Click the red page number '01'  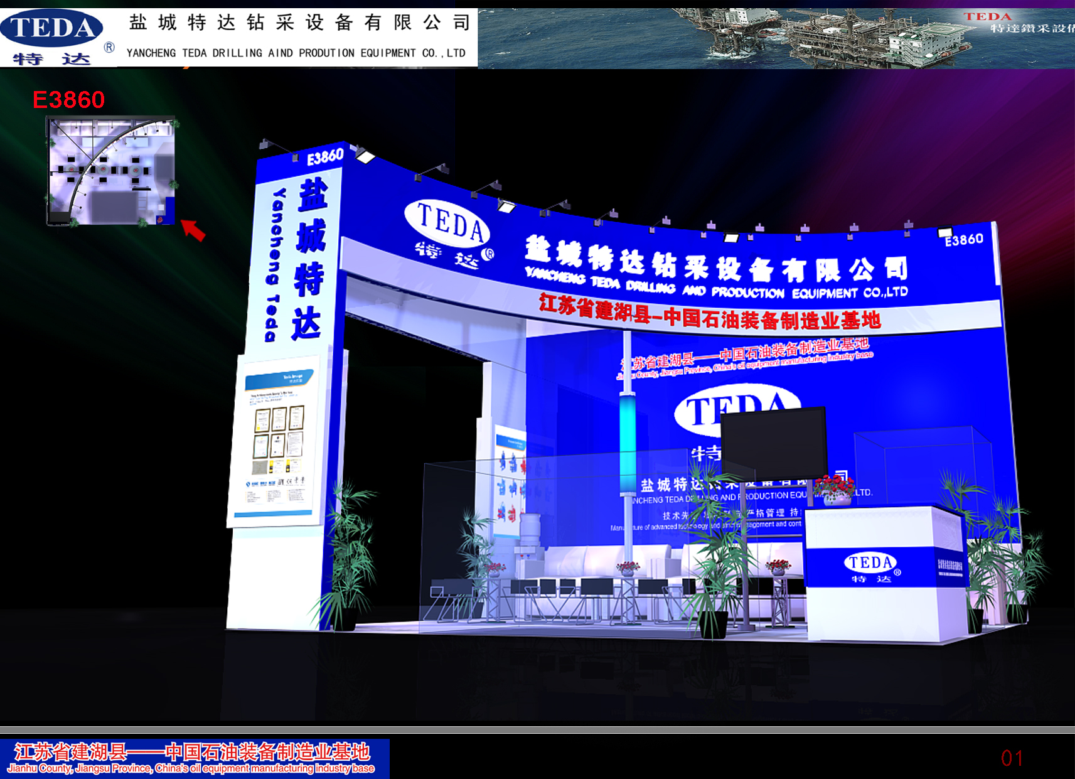(x=1012, y=758)
